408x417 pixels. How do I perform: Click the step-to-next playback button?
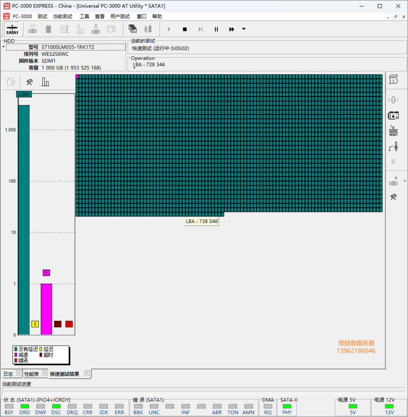pos(200,29)
